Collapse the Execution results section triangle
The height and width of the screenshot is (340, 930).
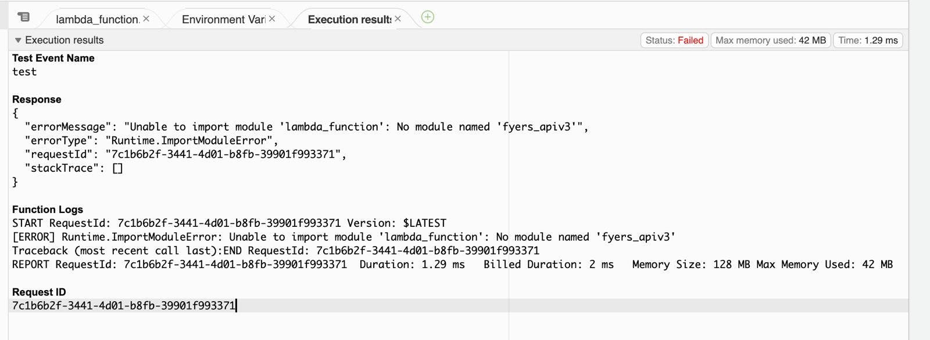pos(18,41)
